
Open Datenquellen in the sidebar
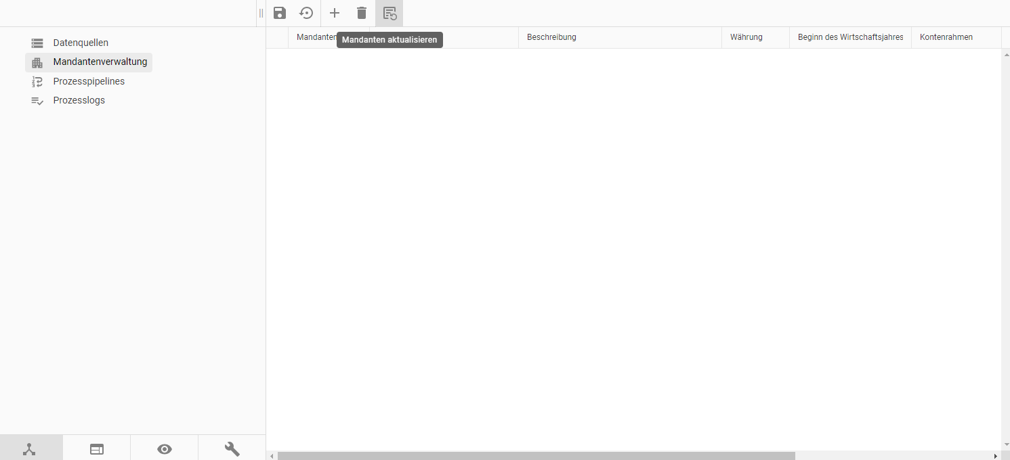point(81,43)
